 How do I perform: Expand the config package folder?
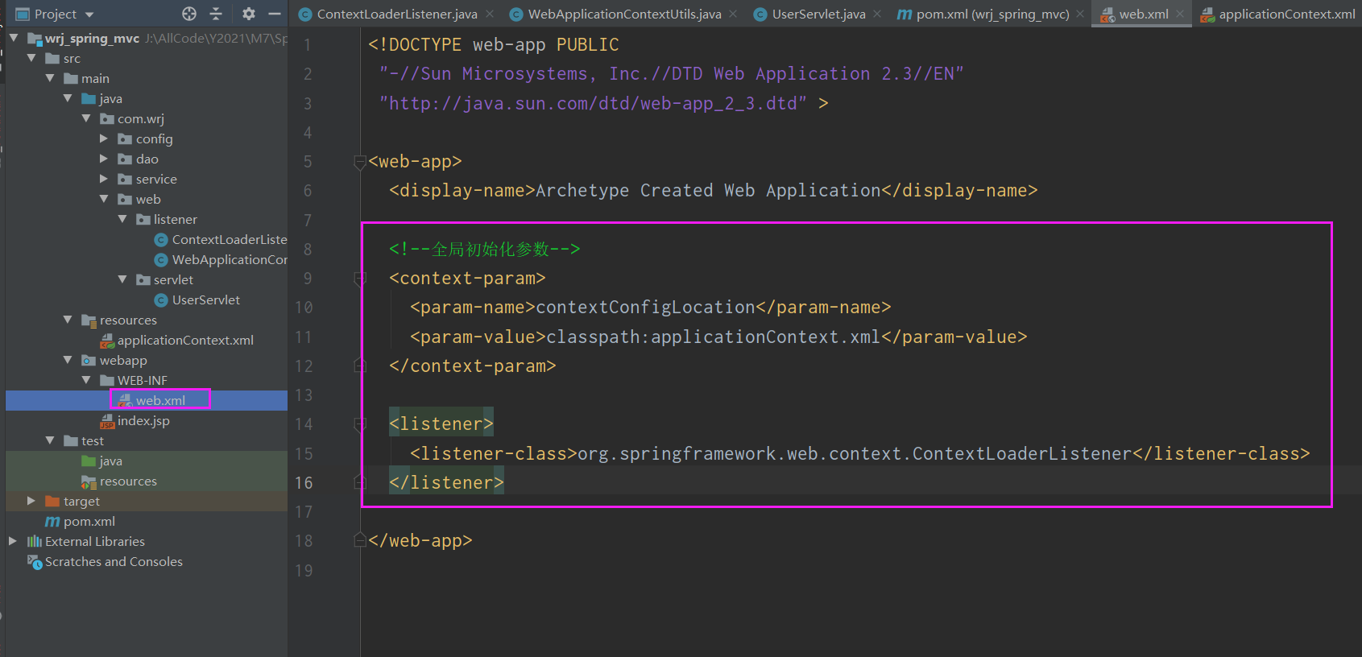tap(104, 138)
